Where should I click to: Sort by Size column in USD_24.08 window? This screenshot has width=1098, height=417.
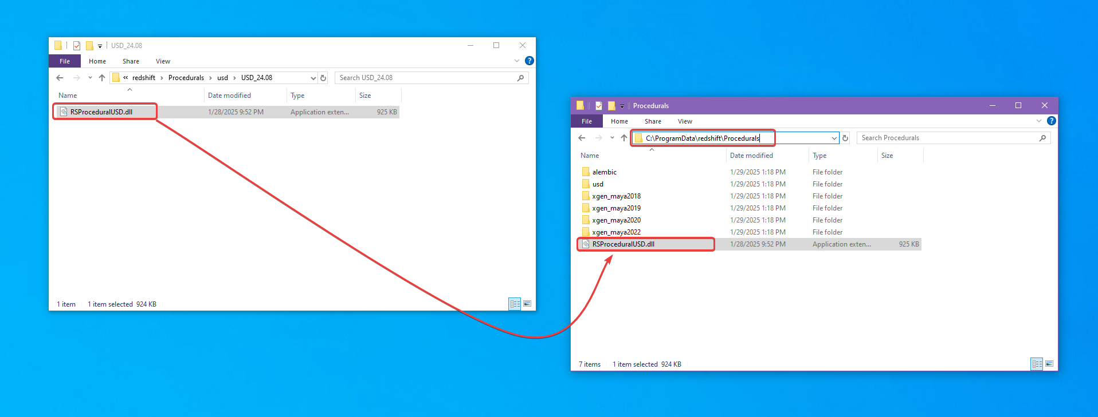(365, 96)
